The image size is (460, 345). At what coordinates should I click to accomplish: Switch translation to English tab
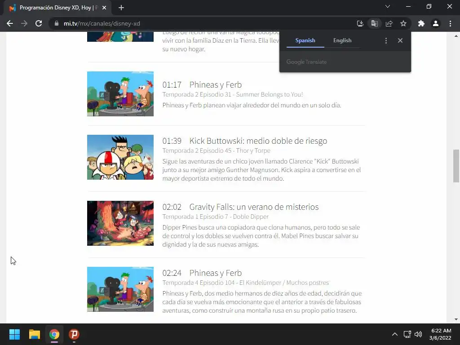342,40
